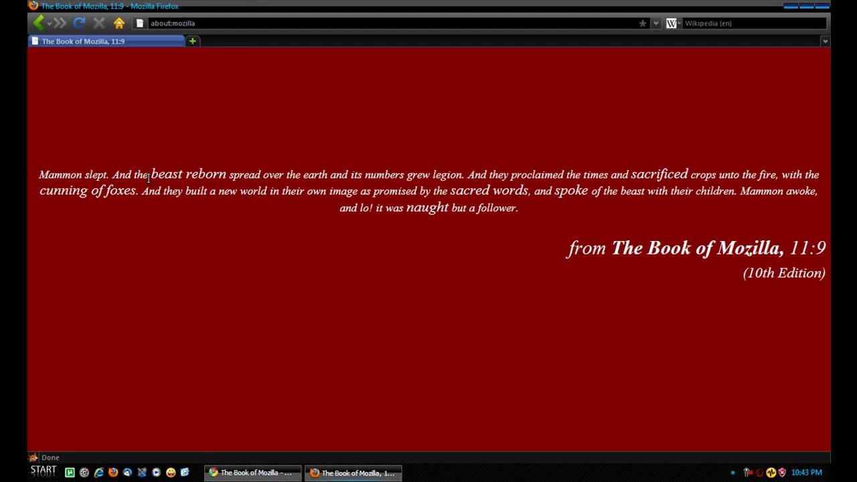Click the yellow circular tray icon
Viewport: 857px width, 482px height.
click(x=771, y=473)
